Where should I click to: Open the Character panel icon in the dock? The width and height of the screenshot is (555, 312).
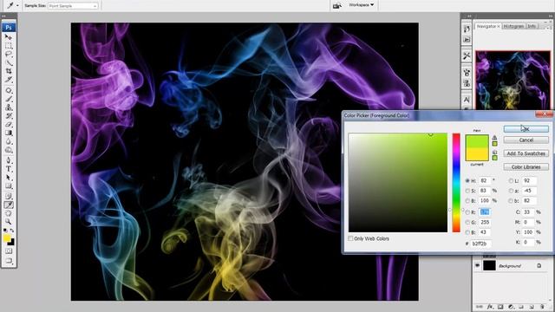coord(467,100)
